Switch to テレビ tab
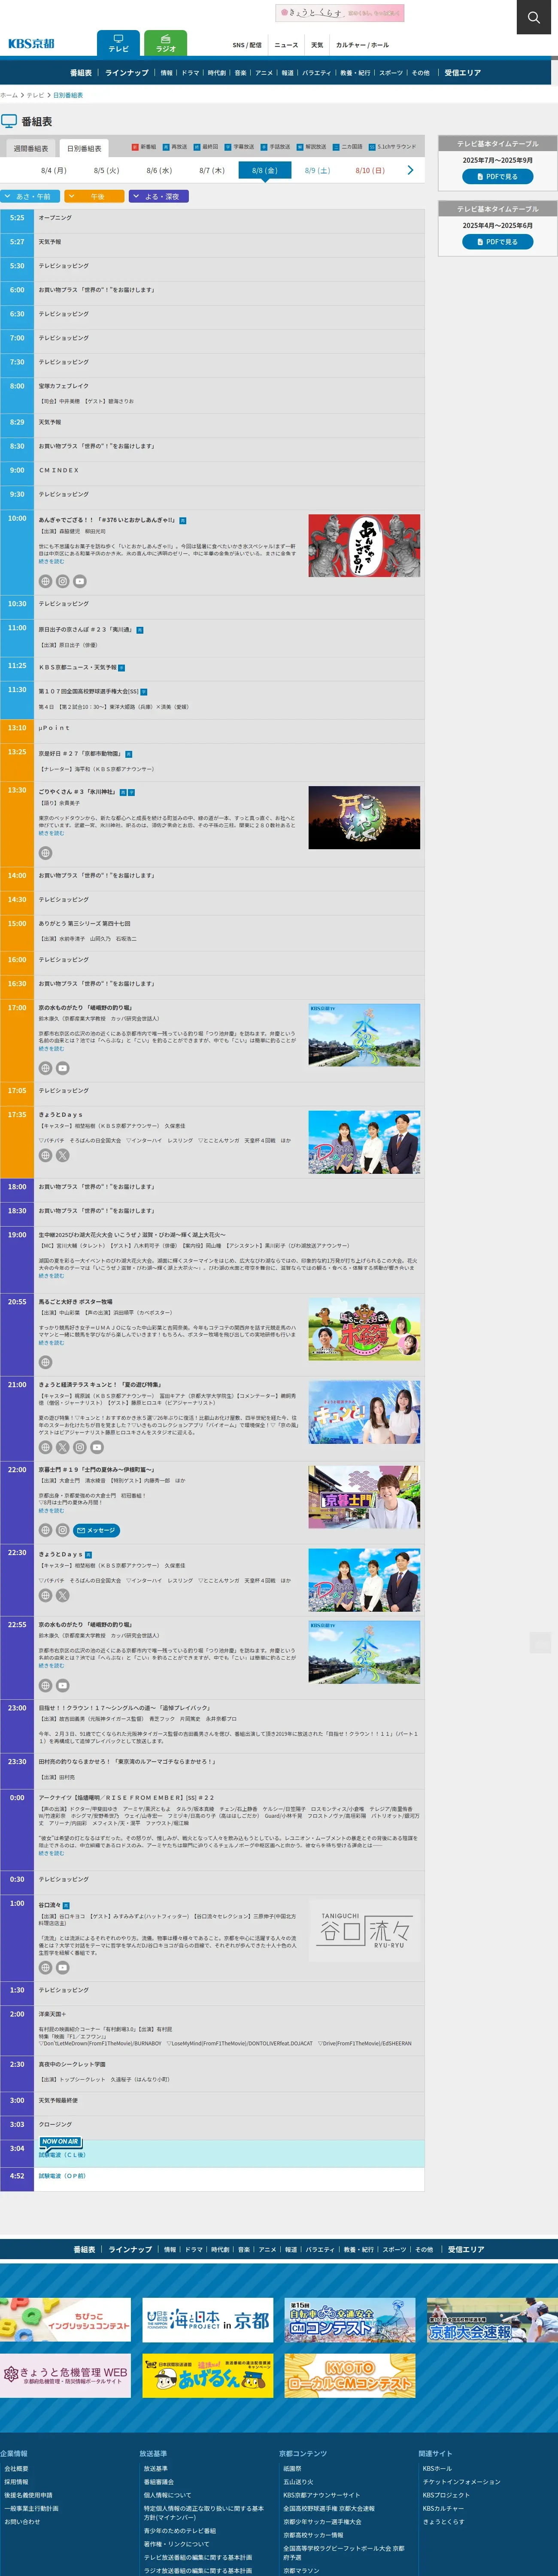The image size is (558, 2576). (118, 43)
